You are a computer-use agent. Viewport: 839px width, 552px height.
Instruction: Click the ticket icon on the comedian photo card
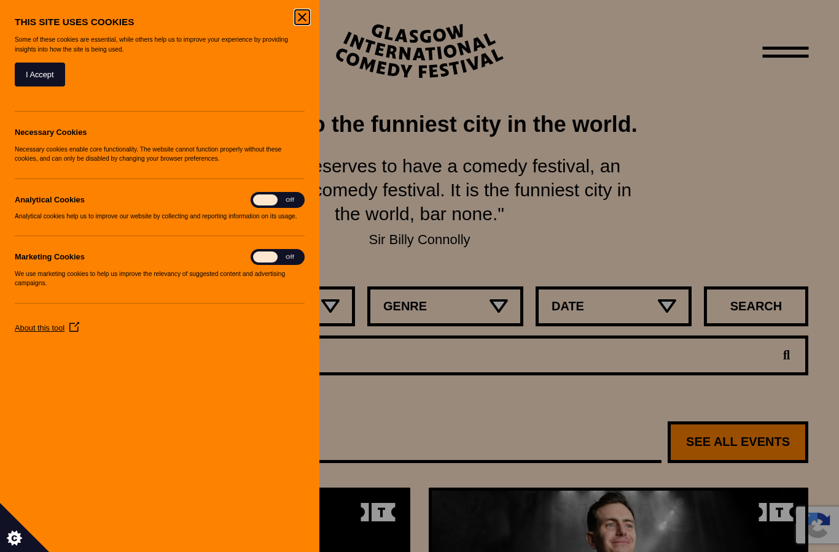tap(776, 512)
